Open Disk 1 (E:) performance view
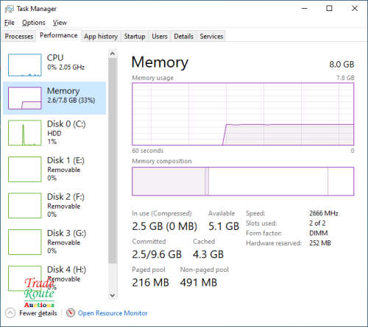Viewport: 368px width, 327px height. point(54,169)
